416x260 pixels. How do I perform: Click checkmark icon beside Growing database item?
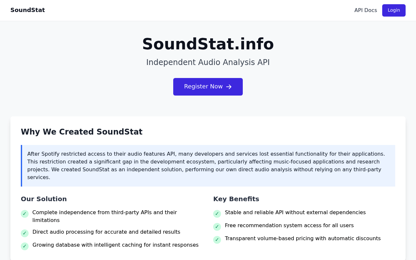click(25, 246)
